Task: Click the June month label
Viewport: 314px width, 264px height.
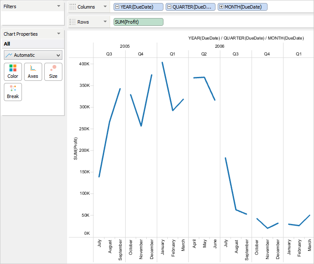Action: 215,244
